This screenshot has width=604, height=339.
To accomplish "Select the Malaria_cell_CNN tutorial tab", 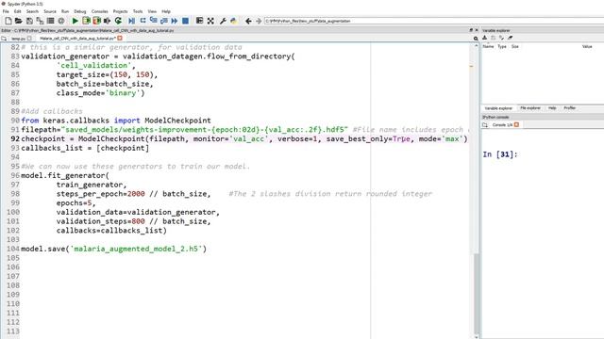I will pos(77,39).
